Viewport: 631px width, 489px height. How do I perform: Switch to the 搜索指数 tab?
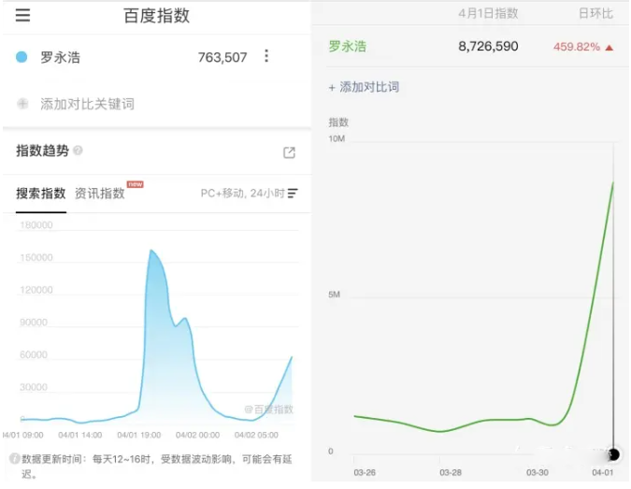click(40, 194)
